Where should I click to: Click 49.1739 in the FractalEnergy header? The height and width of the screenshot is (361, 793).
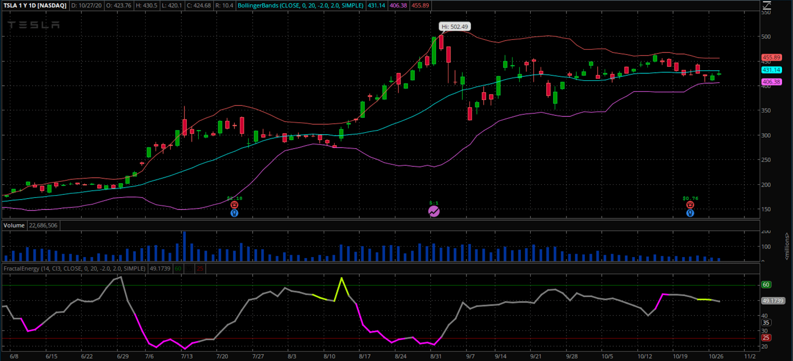(x=160, y=268)
